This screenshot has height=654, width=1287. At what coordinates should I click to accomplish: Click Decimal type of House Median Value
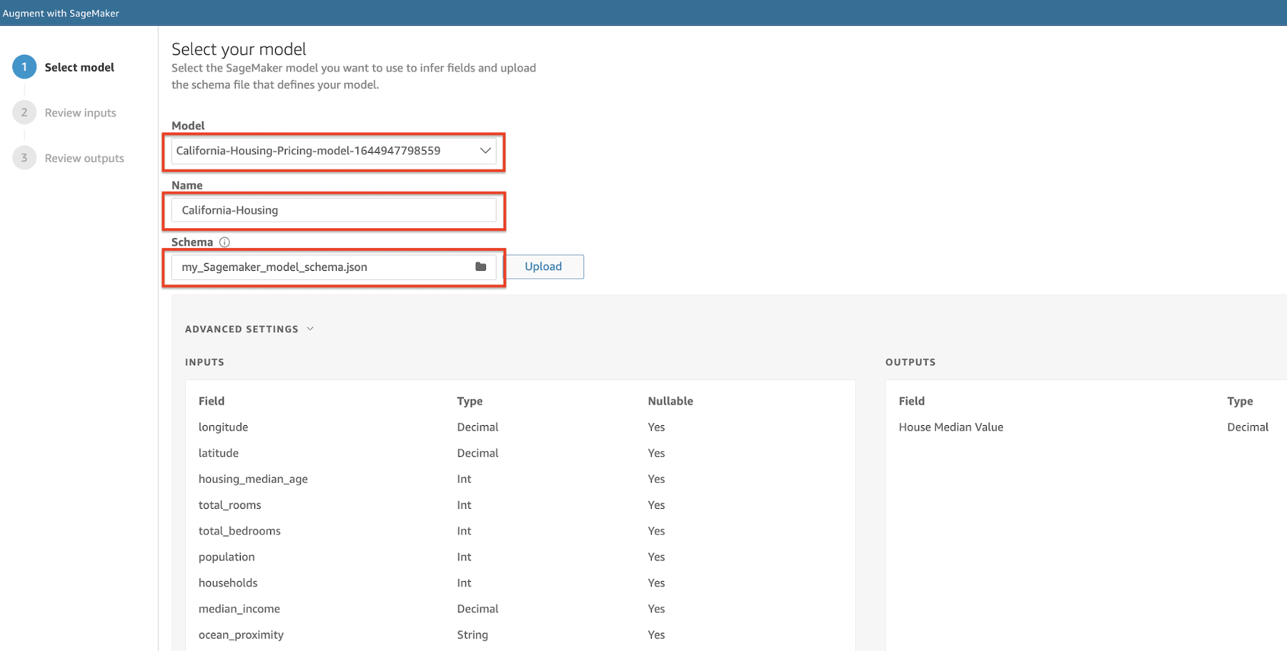[x=1248, y=427]
